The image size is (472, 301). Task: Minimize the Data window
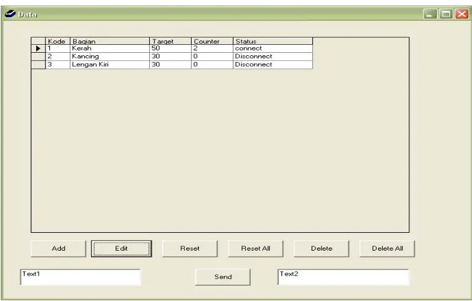430,14
